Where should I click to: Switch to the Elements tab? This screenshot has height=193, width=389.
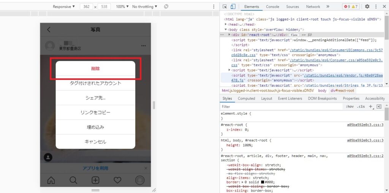(x=251, y=7)
